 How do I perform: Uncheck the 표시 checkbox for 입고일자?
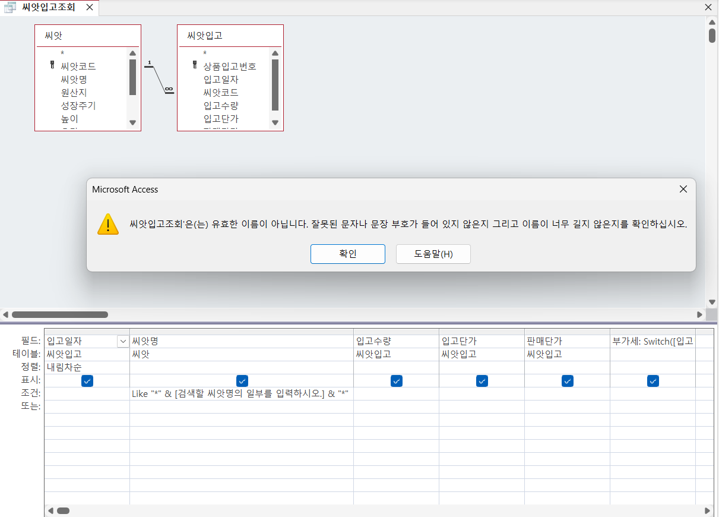pos(87,381)
